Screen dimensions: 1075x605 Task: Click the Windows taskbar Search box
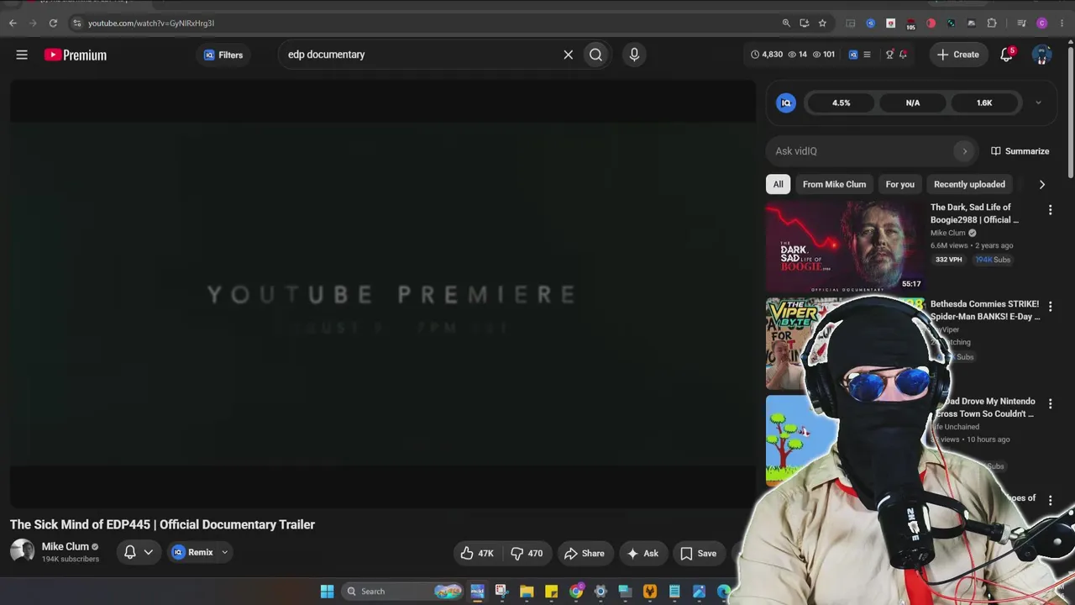tap(404, 592)
